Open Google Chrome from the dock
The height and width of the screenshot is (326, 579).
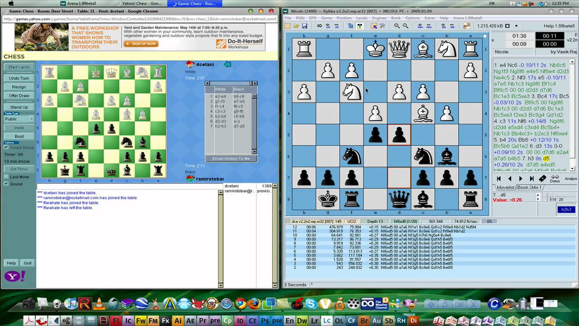(240, 303)
